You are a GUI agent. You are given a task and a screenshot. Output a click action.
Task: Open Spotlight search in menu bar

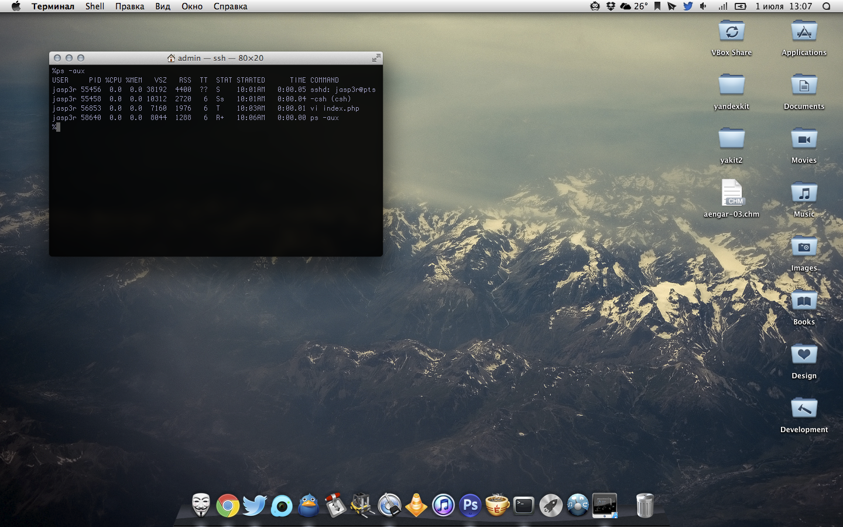(x=826, y=6)
